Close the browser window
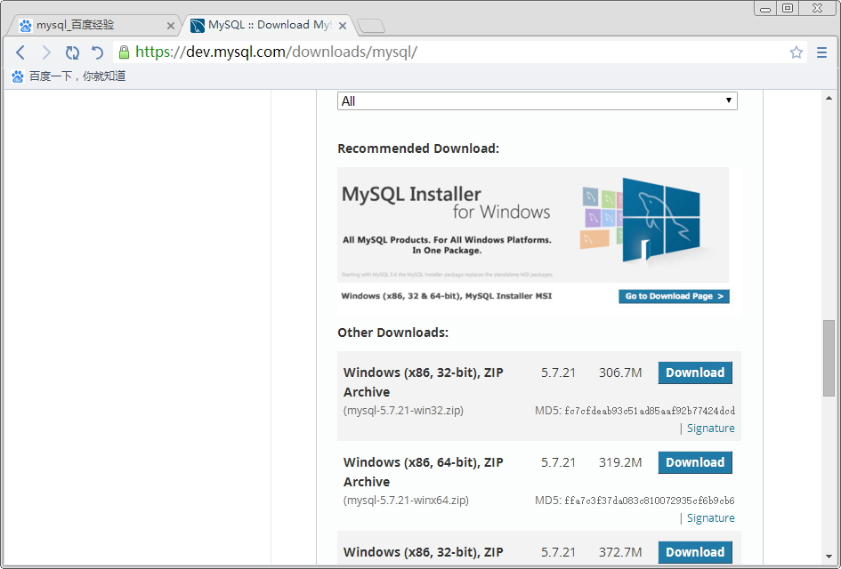This screenshot has height=569, width=841. pyautogui.click(x=817, y=9)
